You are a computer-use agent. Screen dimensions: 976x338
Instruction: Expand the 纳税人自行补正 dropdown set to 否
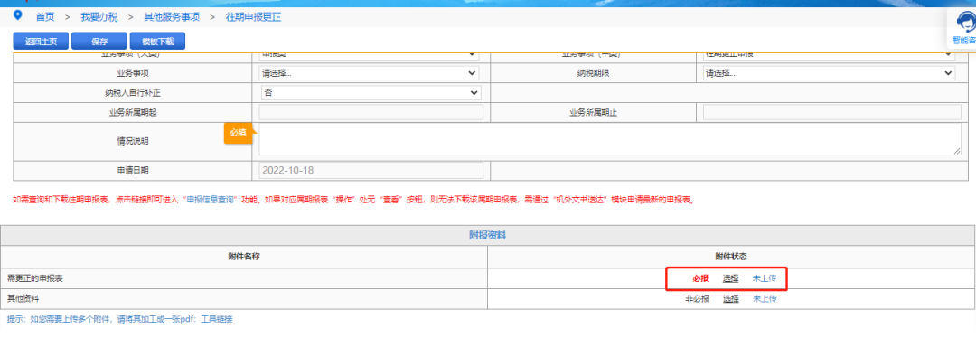371,93
